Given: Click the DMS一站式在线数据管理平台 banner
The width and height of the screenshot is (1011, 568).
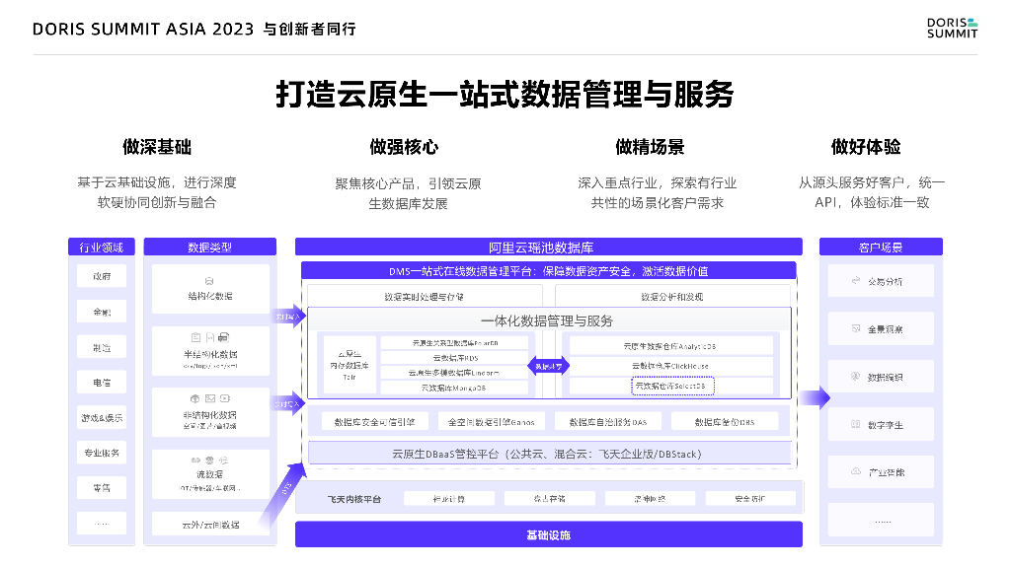Looking at the screenshot, I should point(549,271).
